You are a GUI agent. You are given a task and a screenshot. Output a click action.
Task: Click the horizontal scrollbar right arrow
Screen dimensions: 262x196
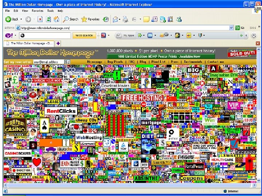click(254, 185)
